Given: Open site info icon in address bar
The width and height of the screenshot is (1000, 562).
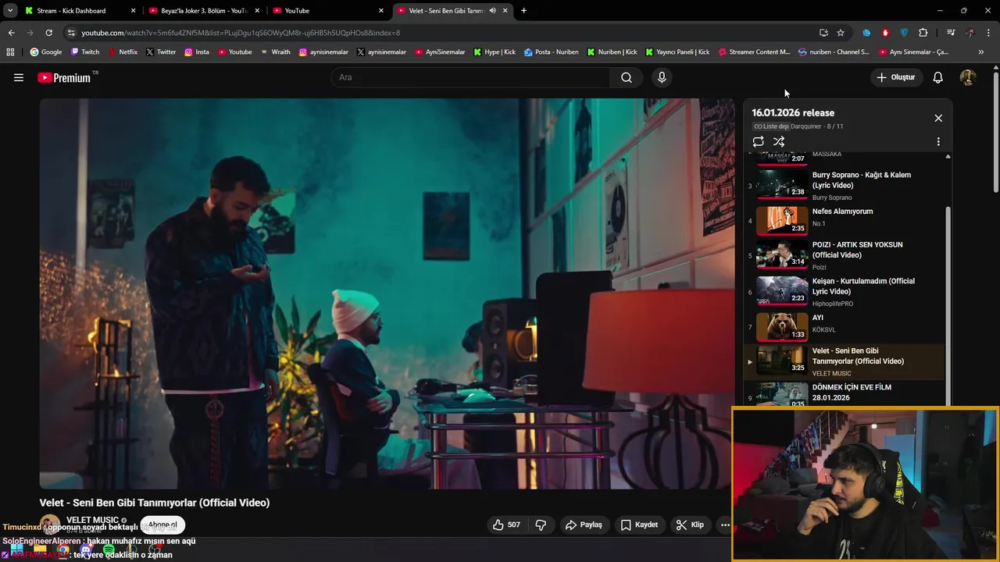Looking at the screenshot, I should [x=71, y=33].
